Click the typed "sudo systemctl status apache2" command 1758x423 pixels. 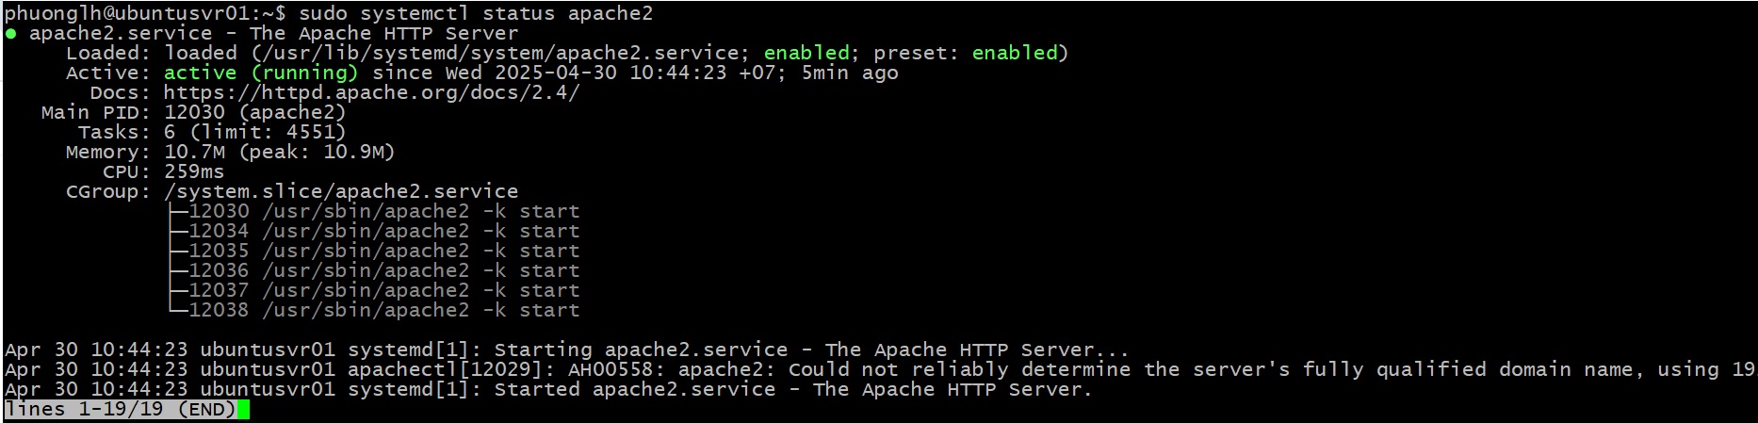[x=476, y=14]
